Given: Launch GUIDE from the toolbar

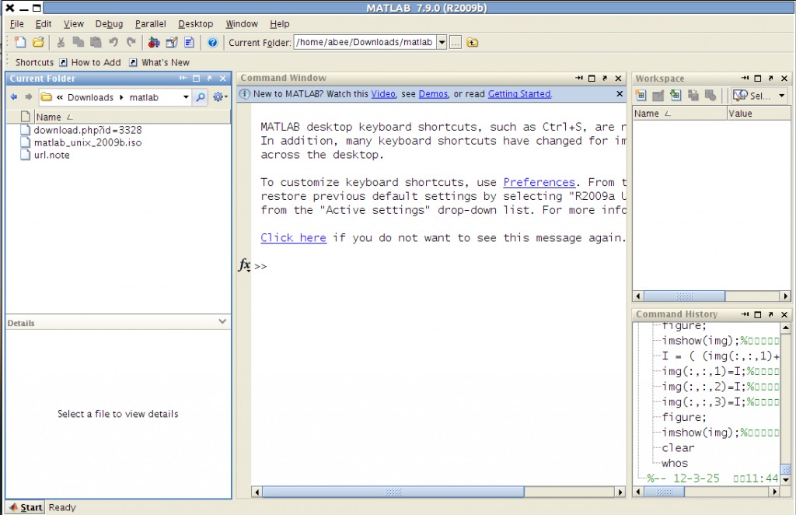Looking at the screenshot, I should click(x=172, y=42).
